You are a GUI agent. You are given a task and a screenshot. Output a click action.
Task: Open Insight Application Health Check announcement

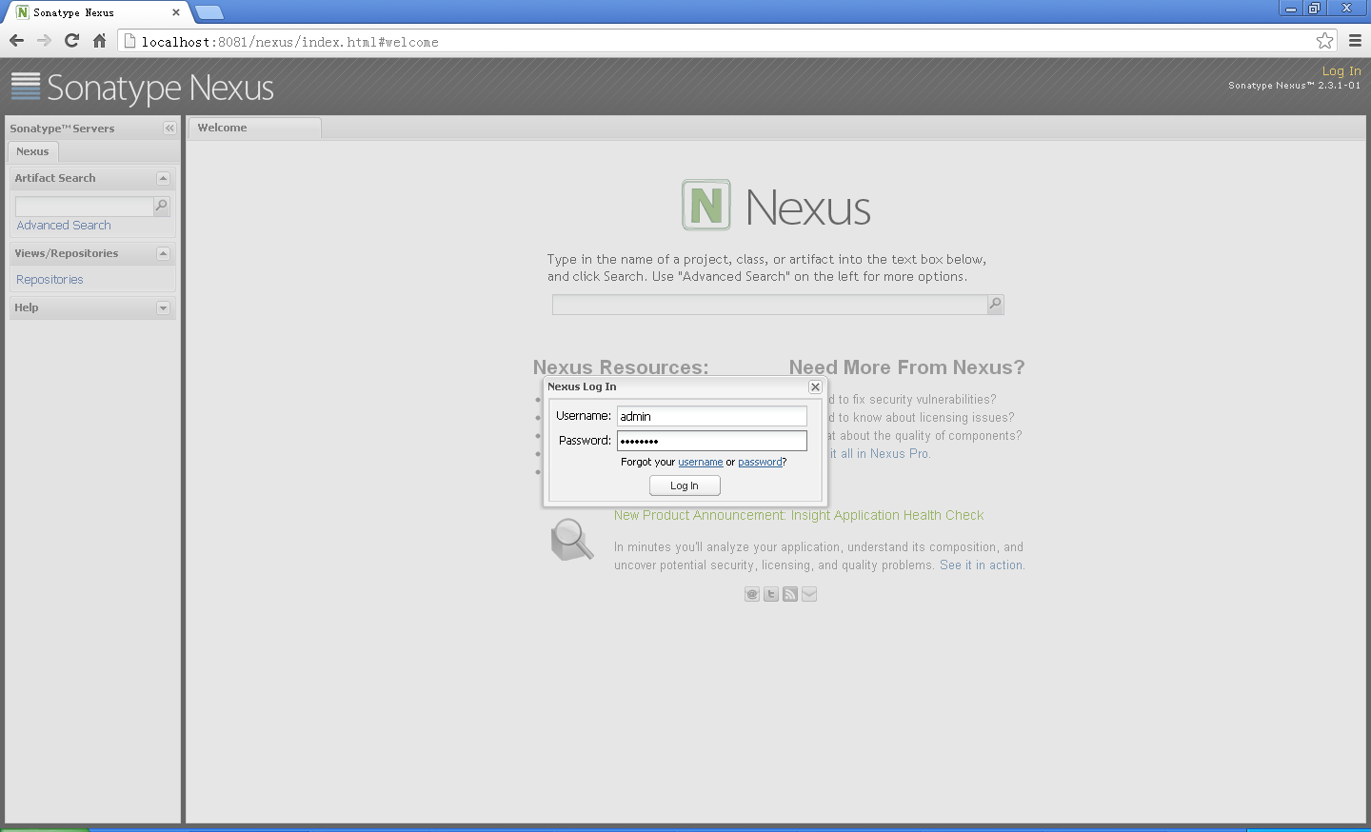[799, 515]
